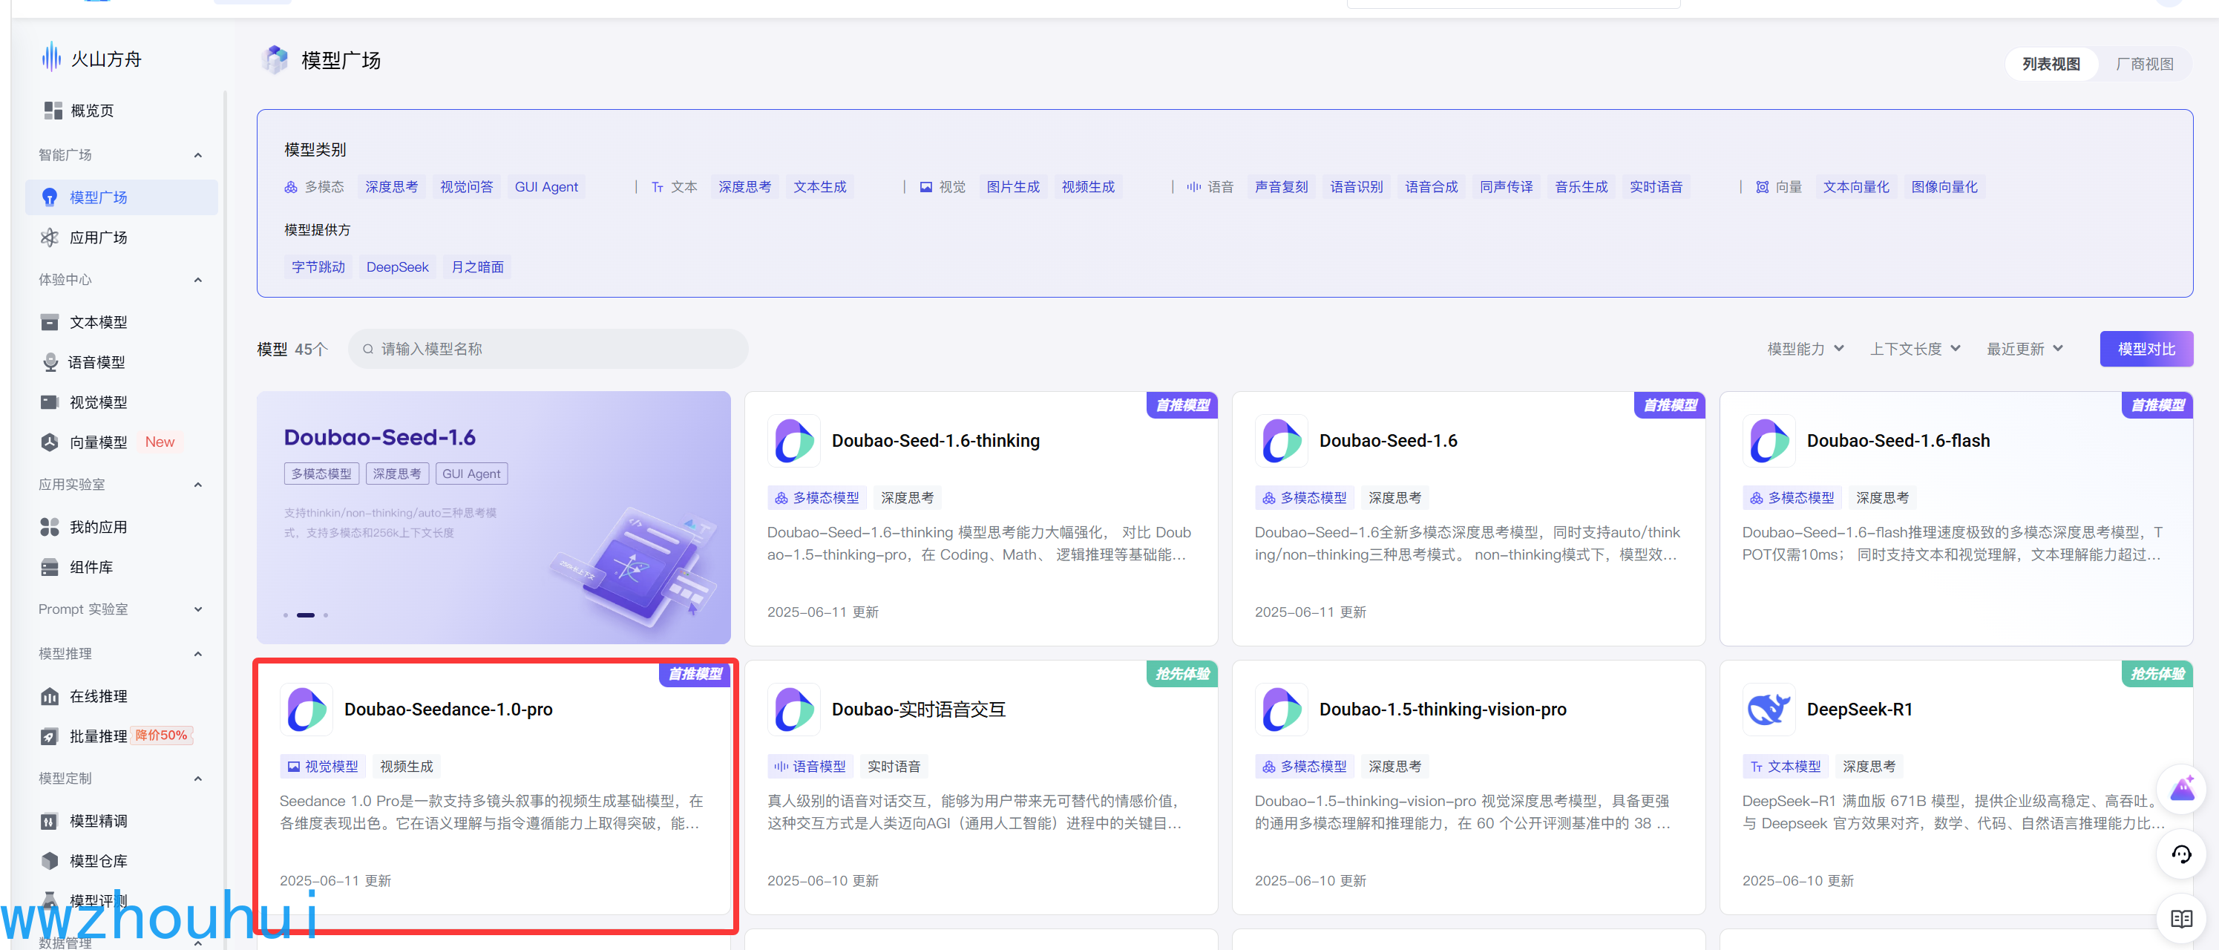
Task: Filter by 视觉问答 category
Action: coord(466,187)
